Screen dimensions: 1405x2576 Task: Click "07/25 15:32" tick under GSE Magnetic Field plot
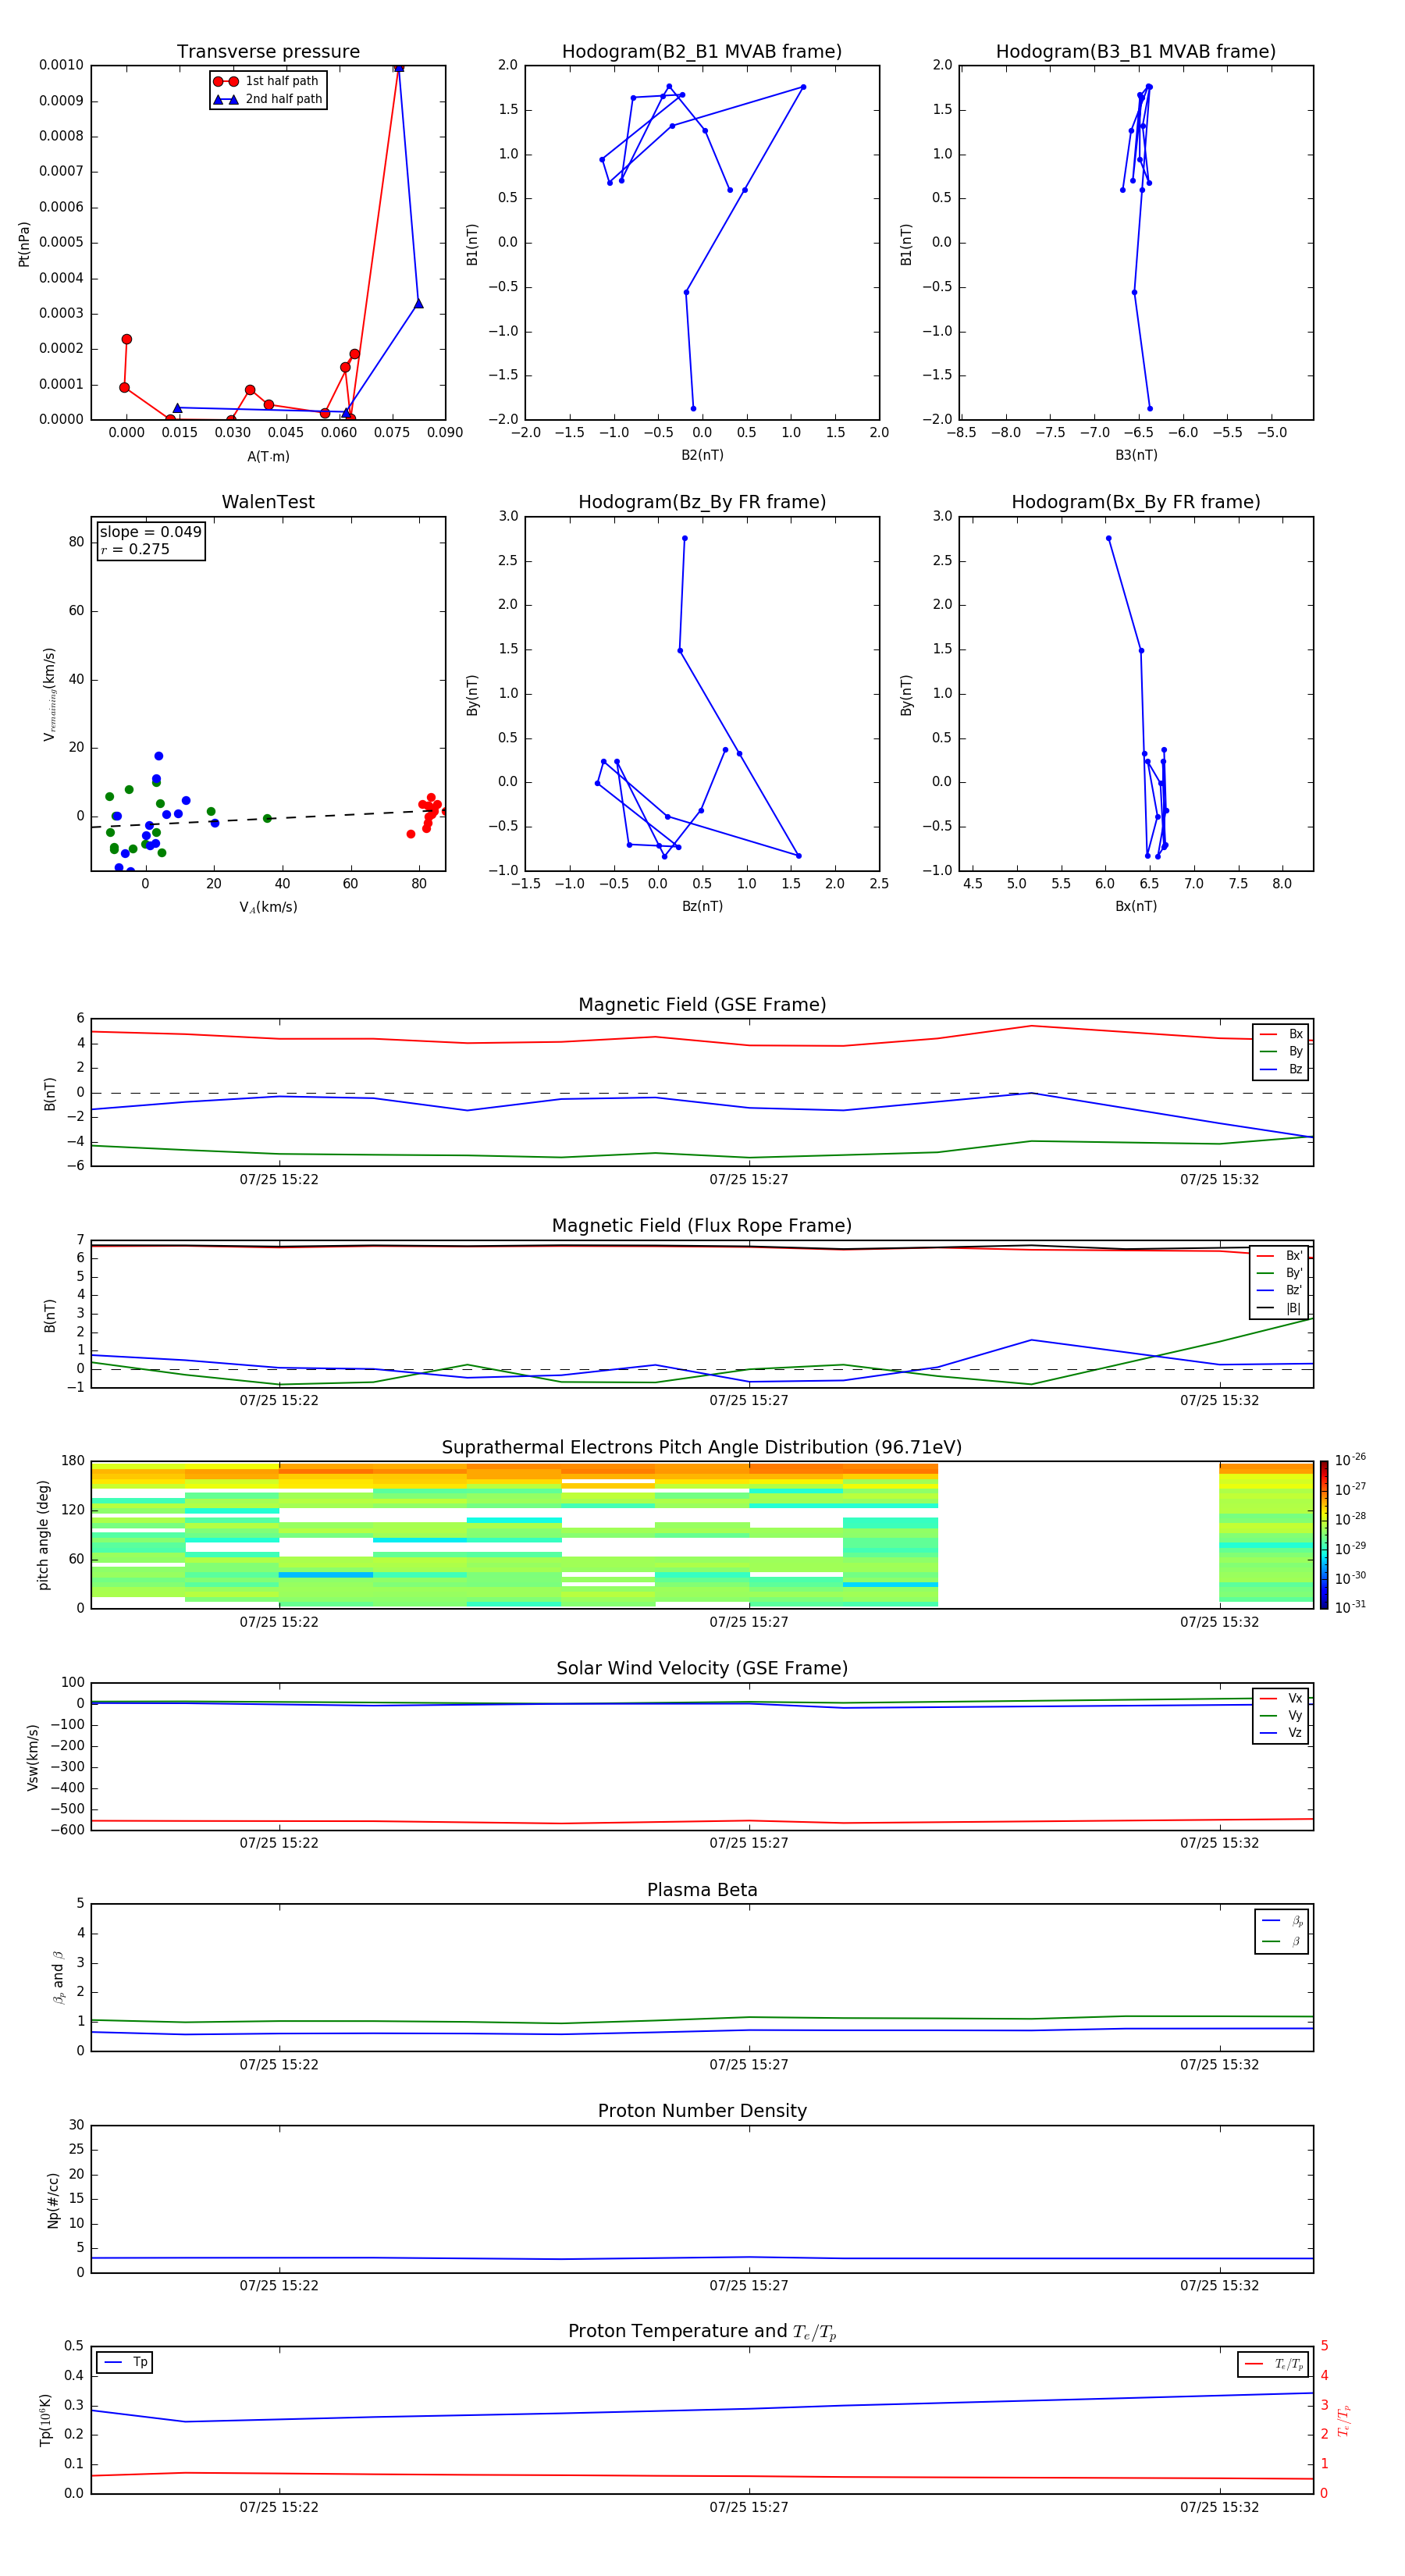click(1220, 1179)
